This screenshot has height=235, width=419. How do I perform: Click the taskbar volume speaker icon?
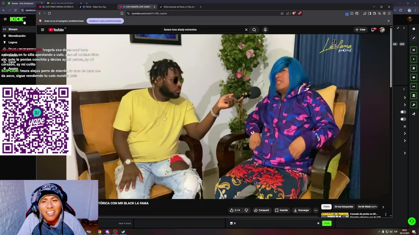coord(391,232)
